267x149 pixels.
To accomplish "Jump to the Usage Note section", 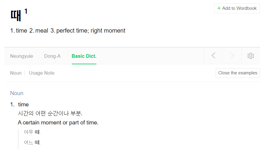I will [42, 73].
